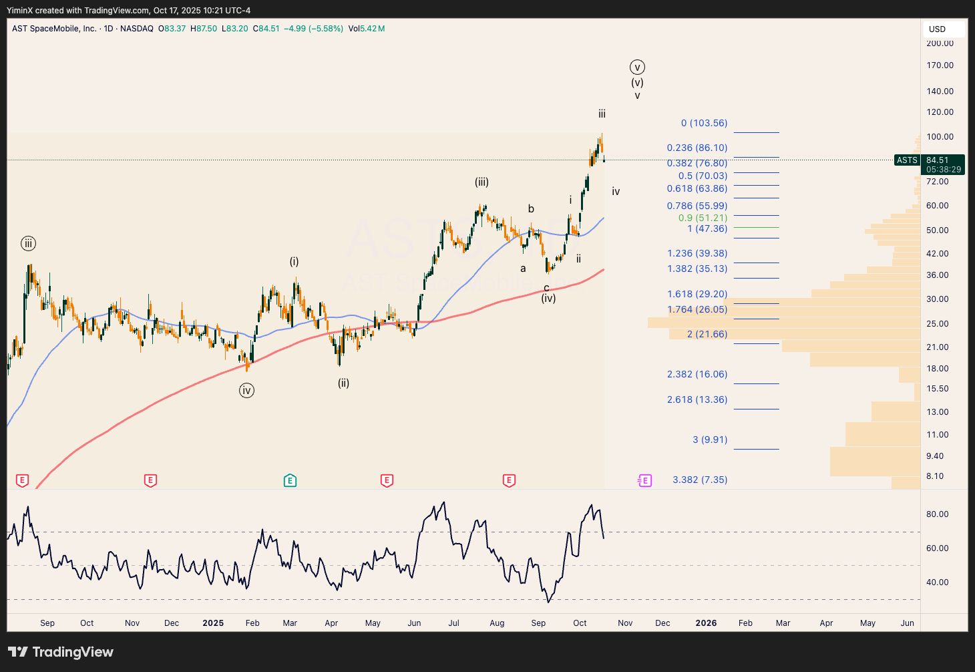Viewport: 975px width, 672px height.
Task: Select the Fibonacci label 0.236 (86.10)
Action: point(697,148)
